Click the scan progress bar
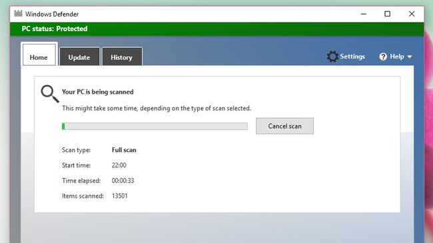This screenshot has height=243, width=433. 155,126
